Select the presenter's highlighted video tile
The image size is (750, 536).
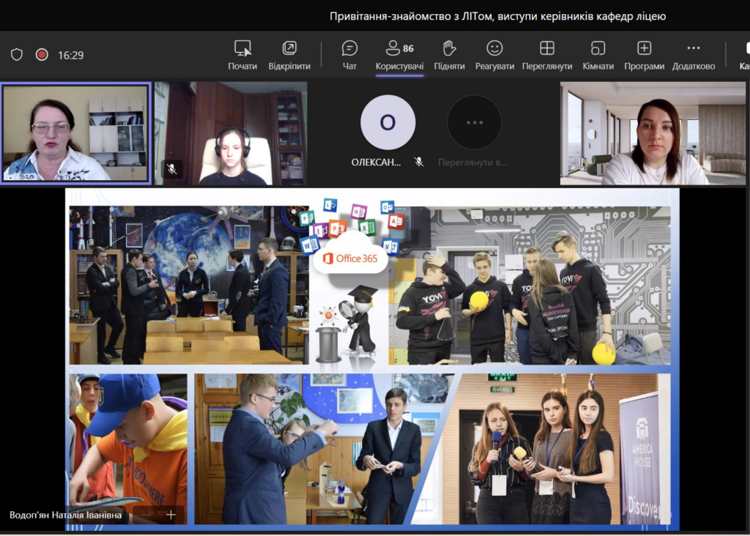[x=76, y=133]
